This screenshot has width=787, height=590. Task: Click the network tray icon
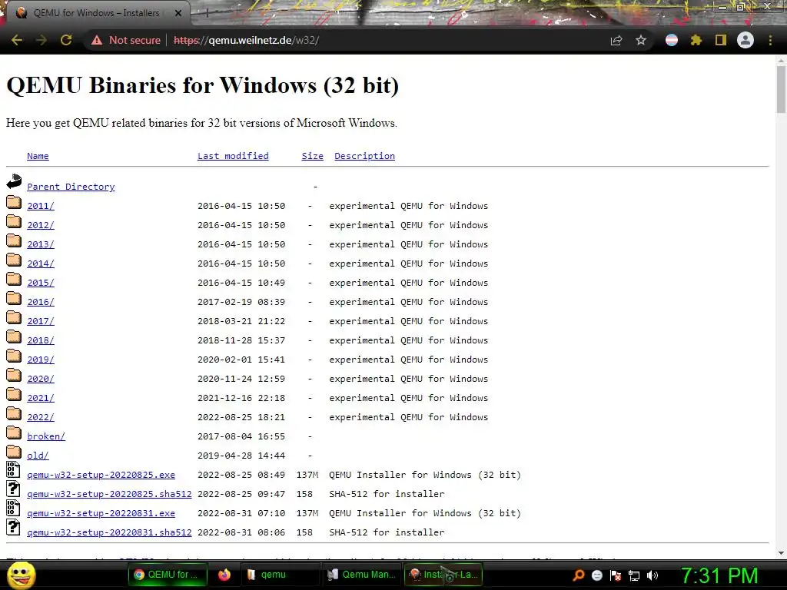(x=634, y=575)
